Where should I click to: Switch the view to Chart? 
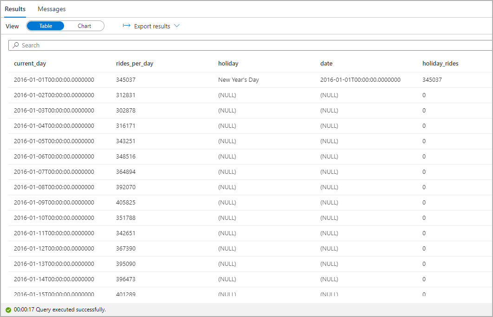coord(84,26)
